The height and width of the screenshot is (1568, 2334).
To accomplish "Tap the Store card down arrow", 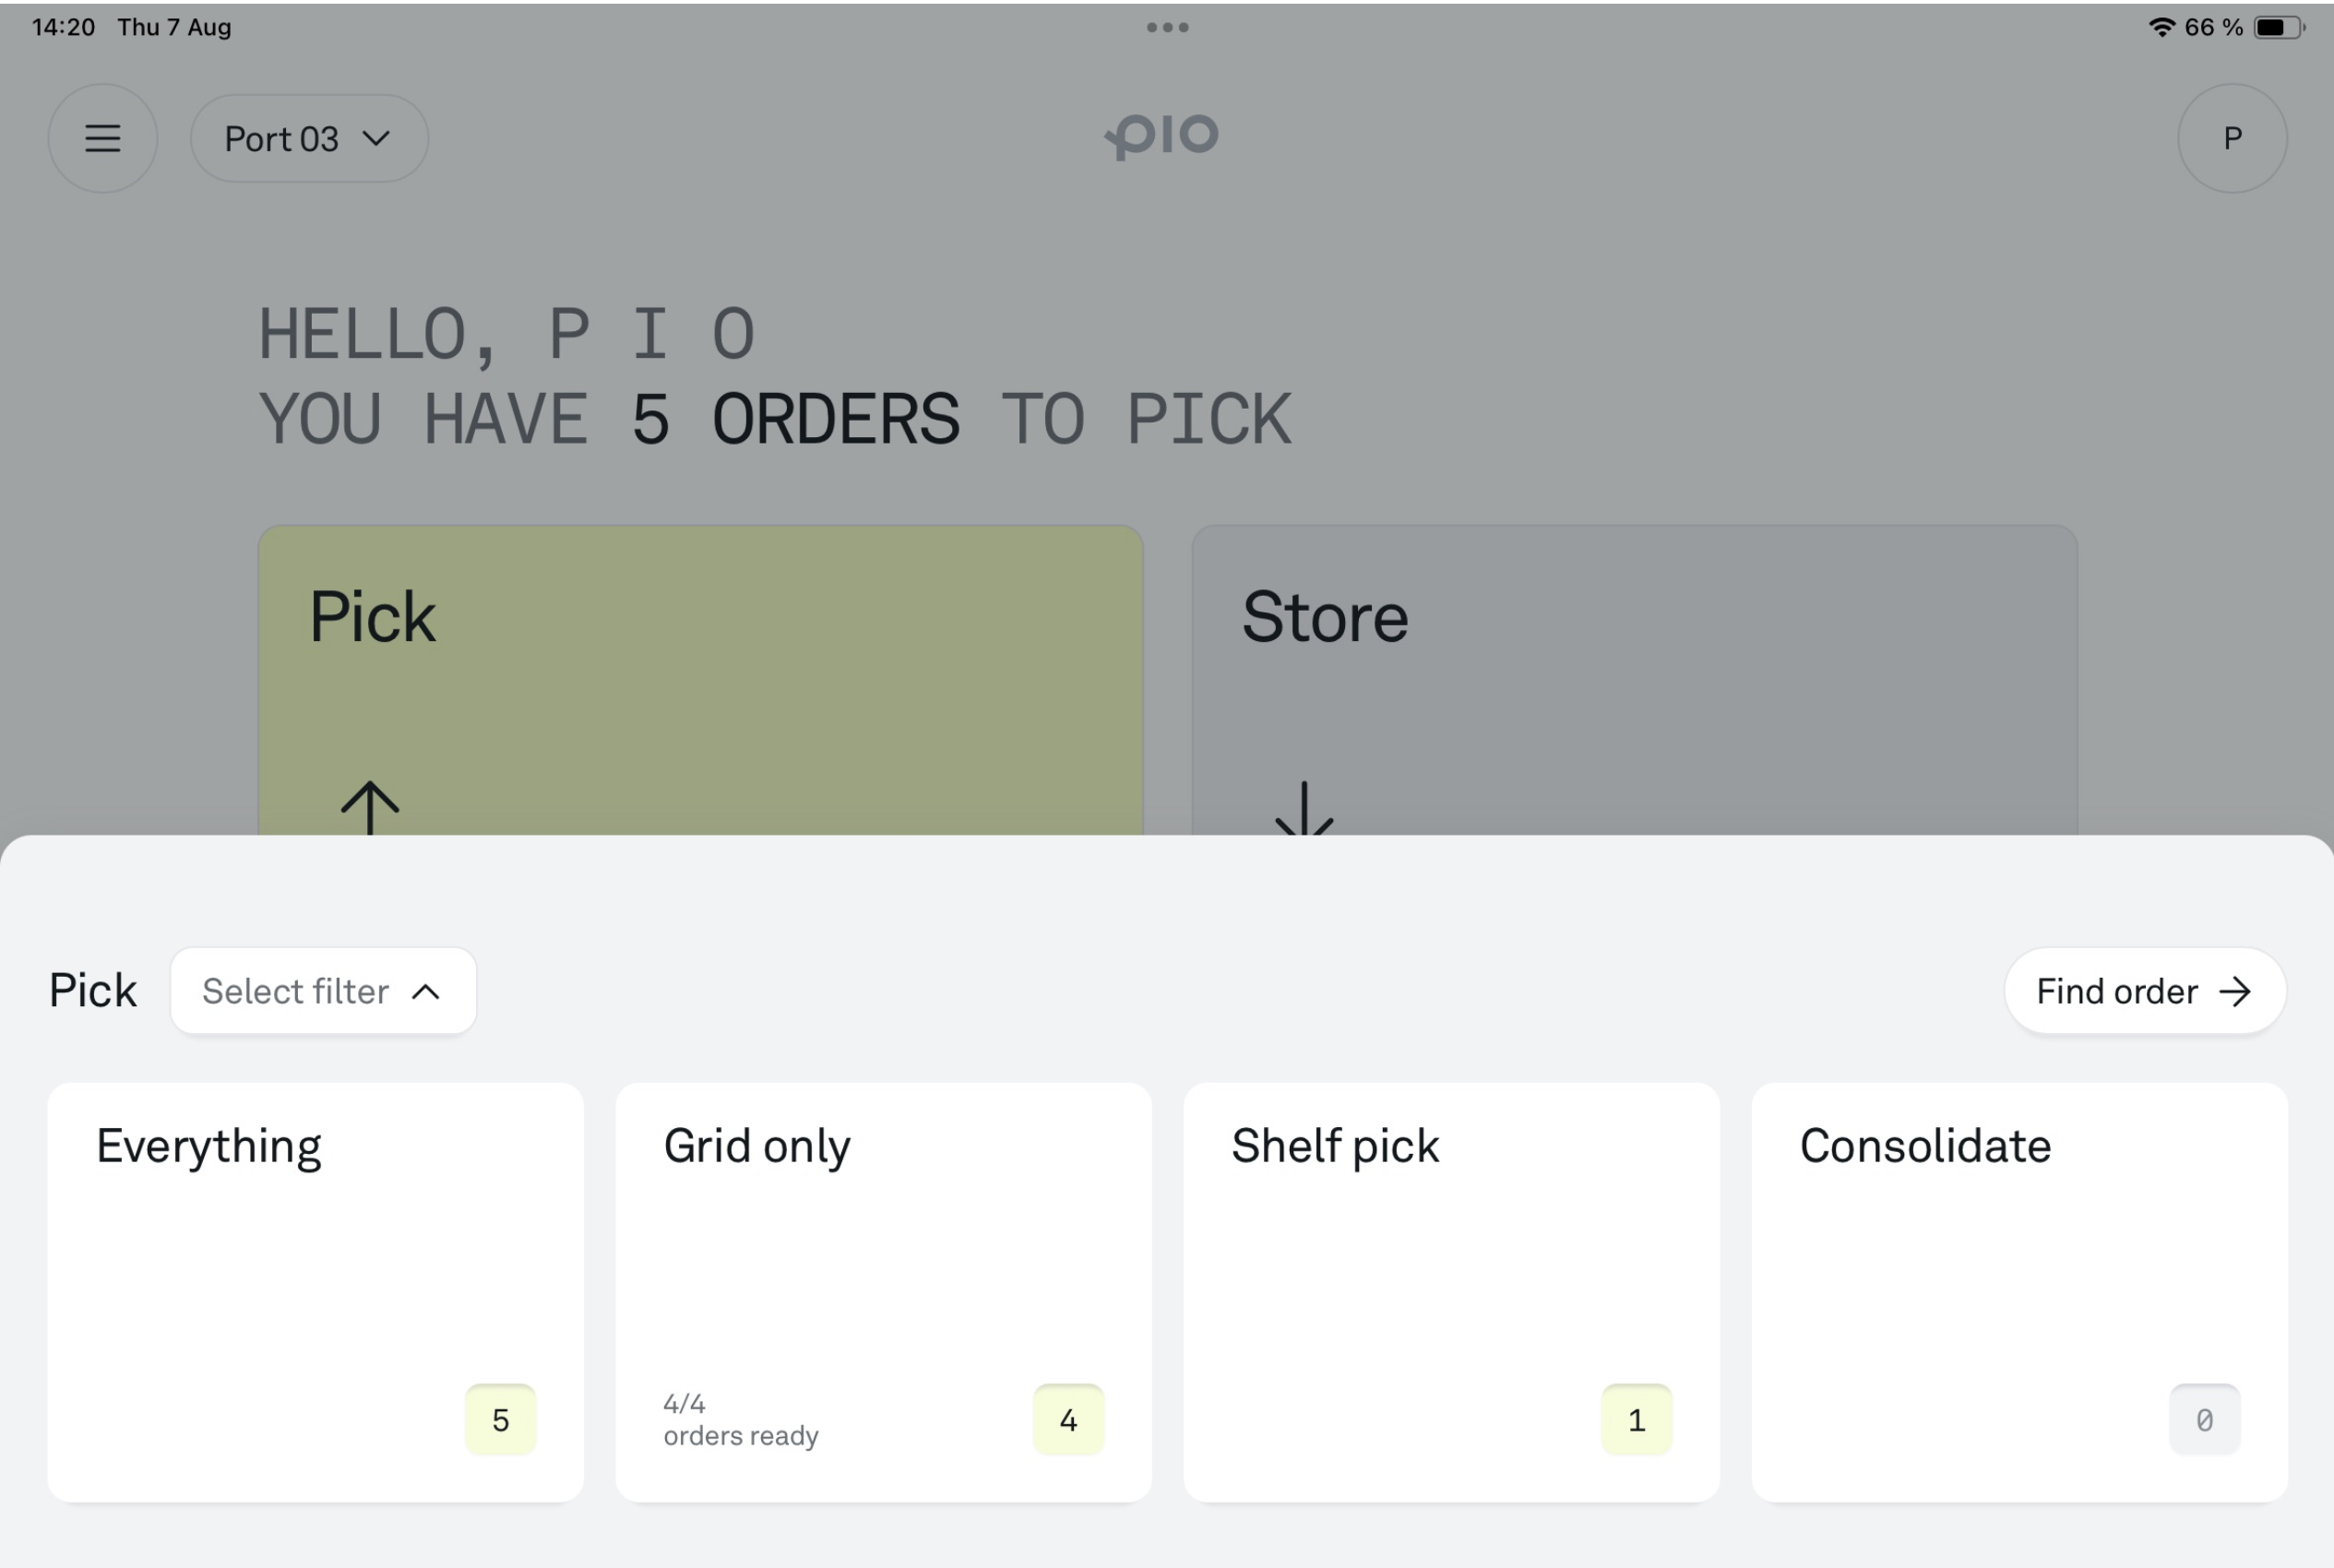I will (x=1304, y=808).
